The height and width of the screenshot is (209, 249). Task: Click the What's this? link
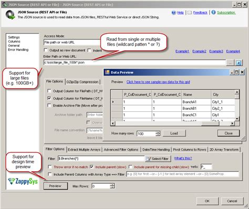click(x=183, y=159)
